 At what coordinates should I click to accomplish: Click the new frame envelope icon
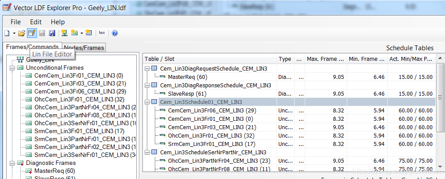point(75,33)
